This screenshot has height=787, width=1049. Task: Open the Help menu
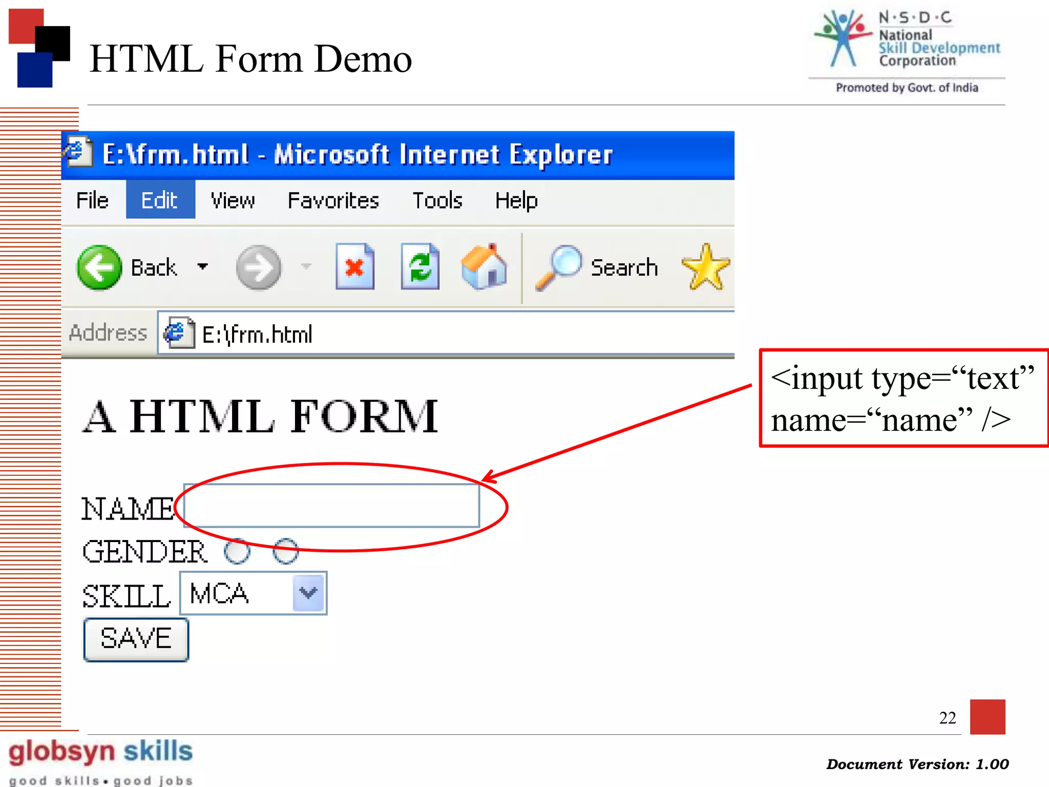pos(516,201)
